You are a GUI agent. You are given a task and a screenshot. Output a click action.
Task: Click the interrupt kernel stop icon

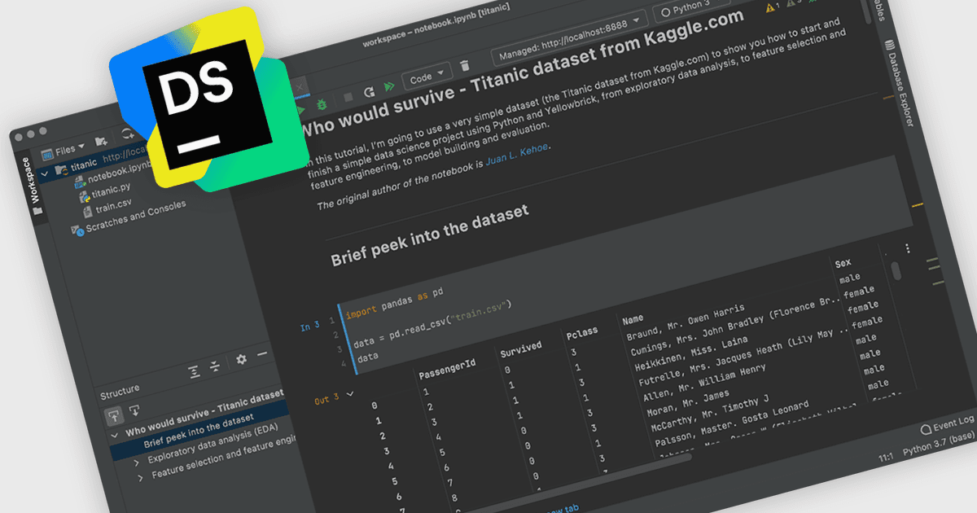[x=348, y=97]
